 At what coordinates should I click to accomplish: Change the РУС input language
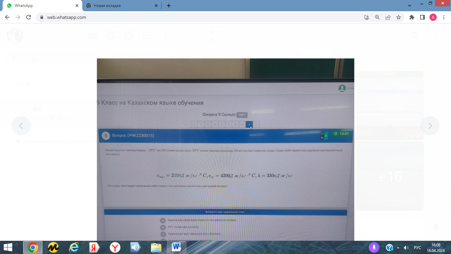click(x=418, y=247)
